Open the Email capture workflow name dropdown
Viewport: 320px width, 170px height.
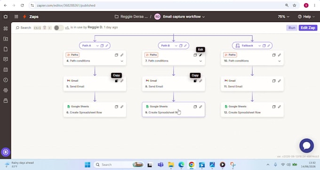click(x=184, y=17)
